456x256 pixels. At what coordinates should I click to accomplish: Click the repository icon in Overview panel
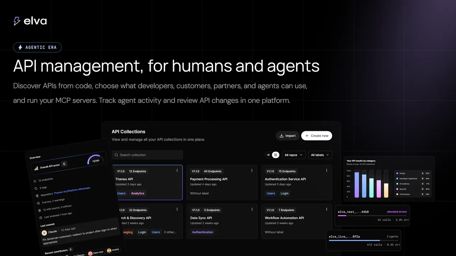pyautogui.click(x=37, y=196)
